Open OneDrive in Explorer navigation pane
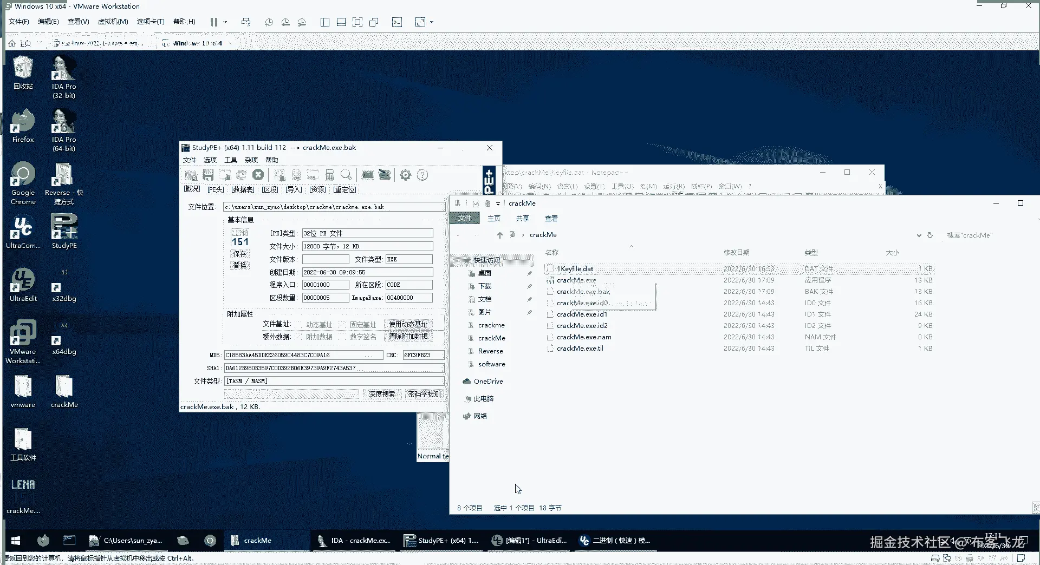This screenshot has height=565, width=1040. (x=483, y=382)
